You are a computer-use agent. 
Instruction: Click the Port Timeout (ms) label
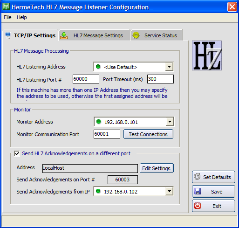point(123,79)
